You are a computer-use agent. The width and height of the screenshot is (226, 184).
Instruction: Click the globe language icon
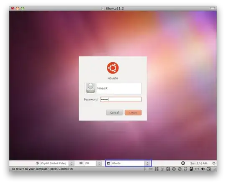tap(38, 163)
